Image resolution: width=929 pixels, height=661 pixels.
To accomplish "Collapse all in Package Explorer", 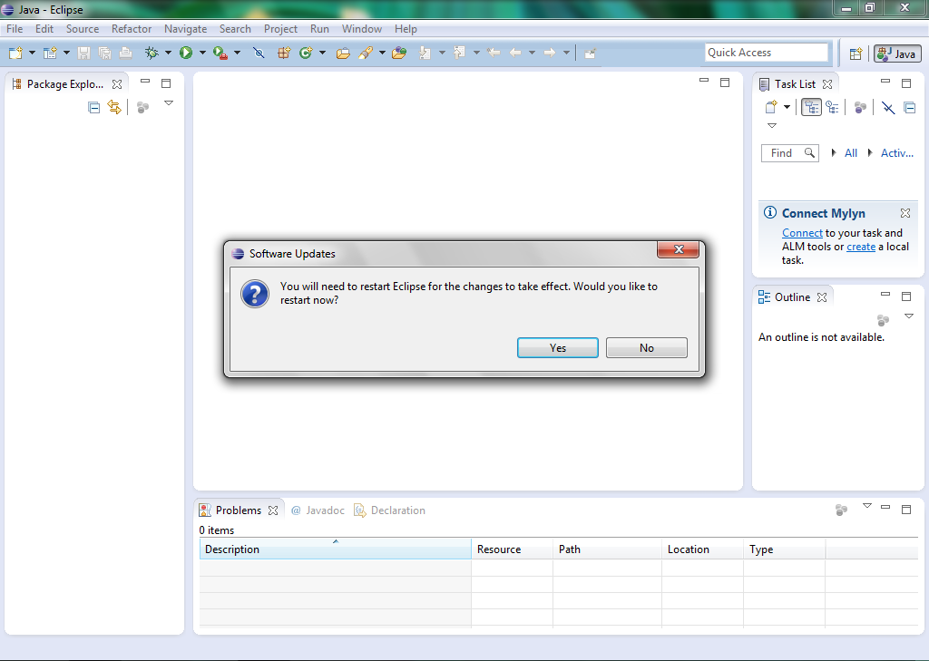I will click(x=93, y=107).
